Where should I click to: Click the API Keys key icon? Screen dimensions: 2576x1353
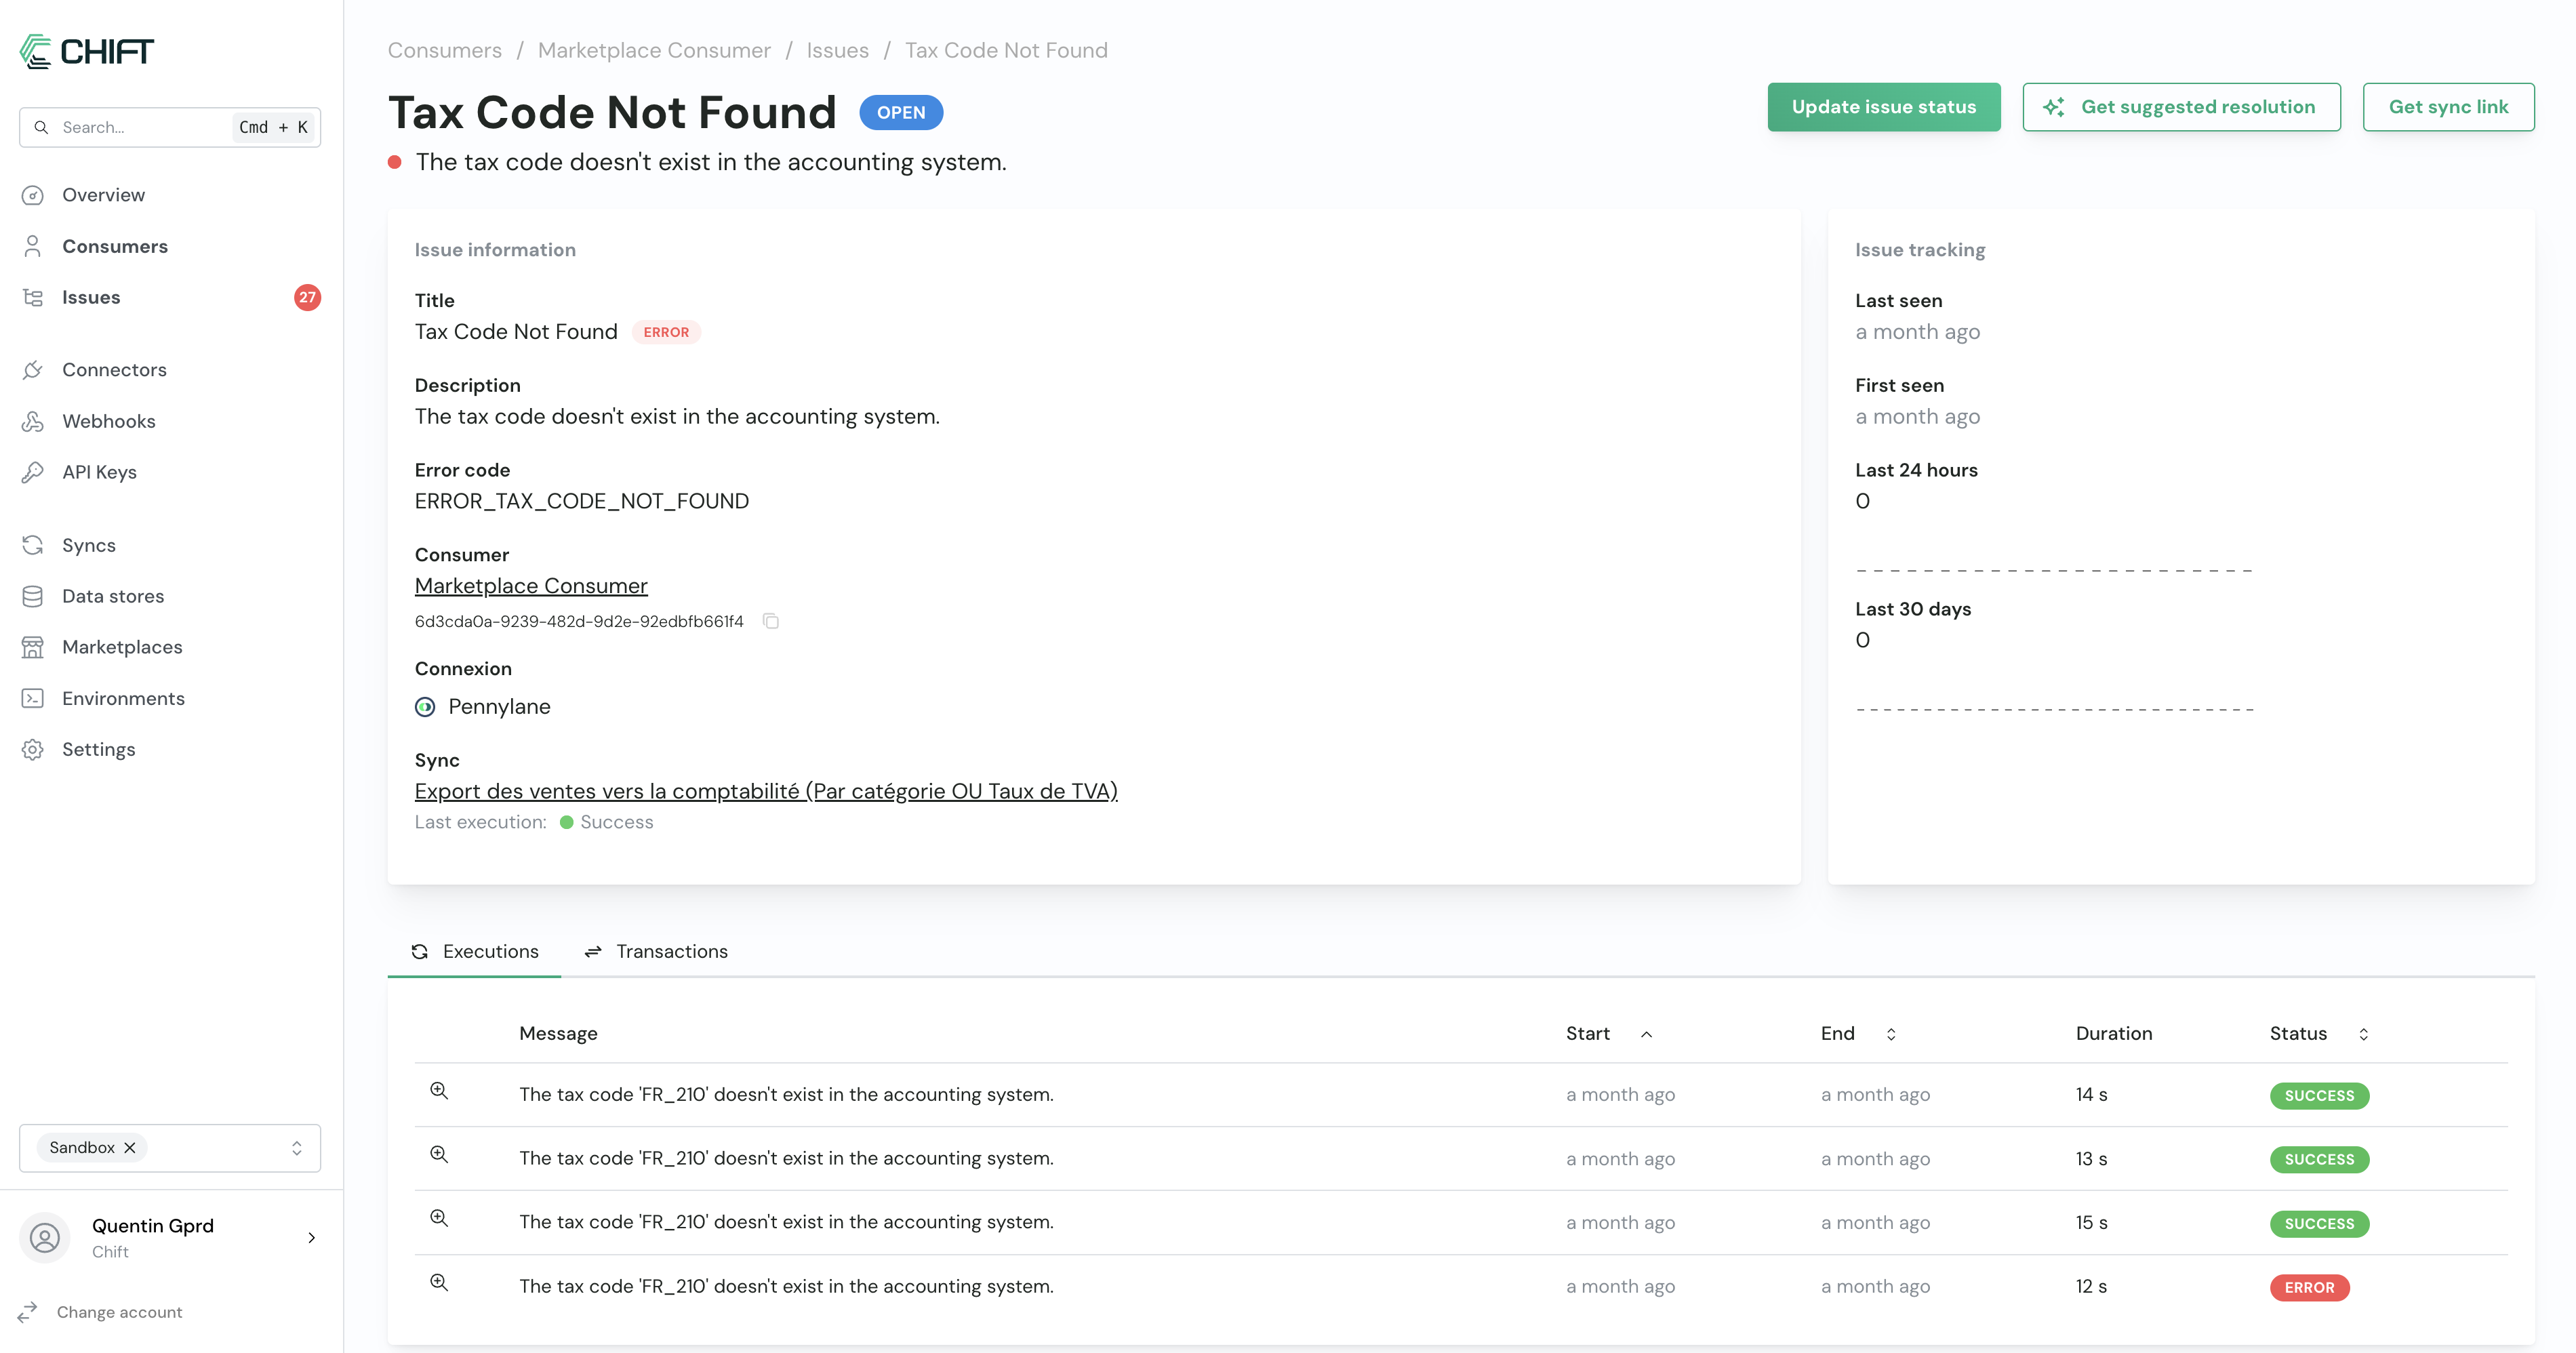coord(33,472)
